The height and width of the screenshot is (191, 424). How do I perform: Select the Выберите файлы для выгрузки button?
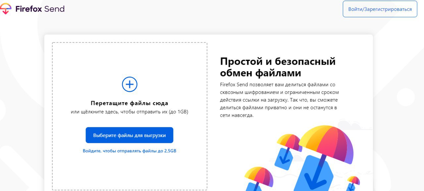(130, 135)
